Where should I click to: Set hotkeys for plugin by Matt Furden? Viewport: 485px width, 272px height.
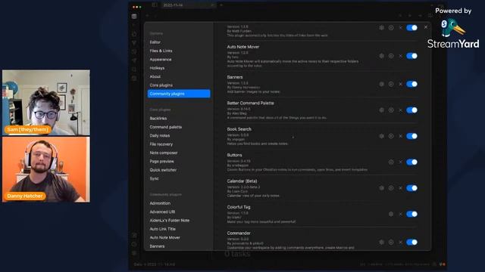pos(391,28)
